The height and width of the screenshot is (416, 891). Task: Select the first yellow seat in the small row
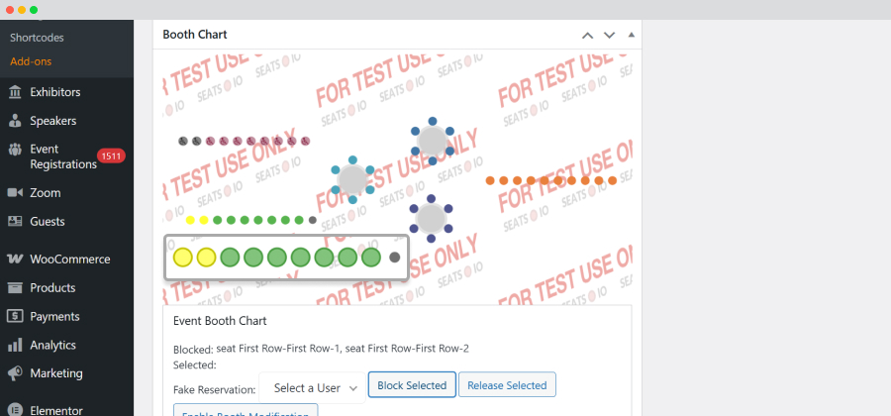coord(190,220)
